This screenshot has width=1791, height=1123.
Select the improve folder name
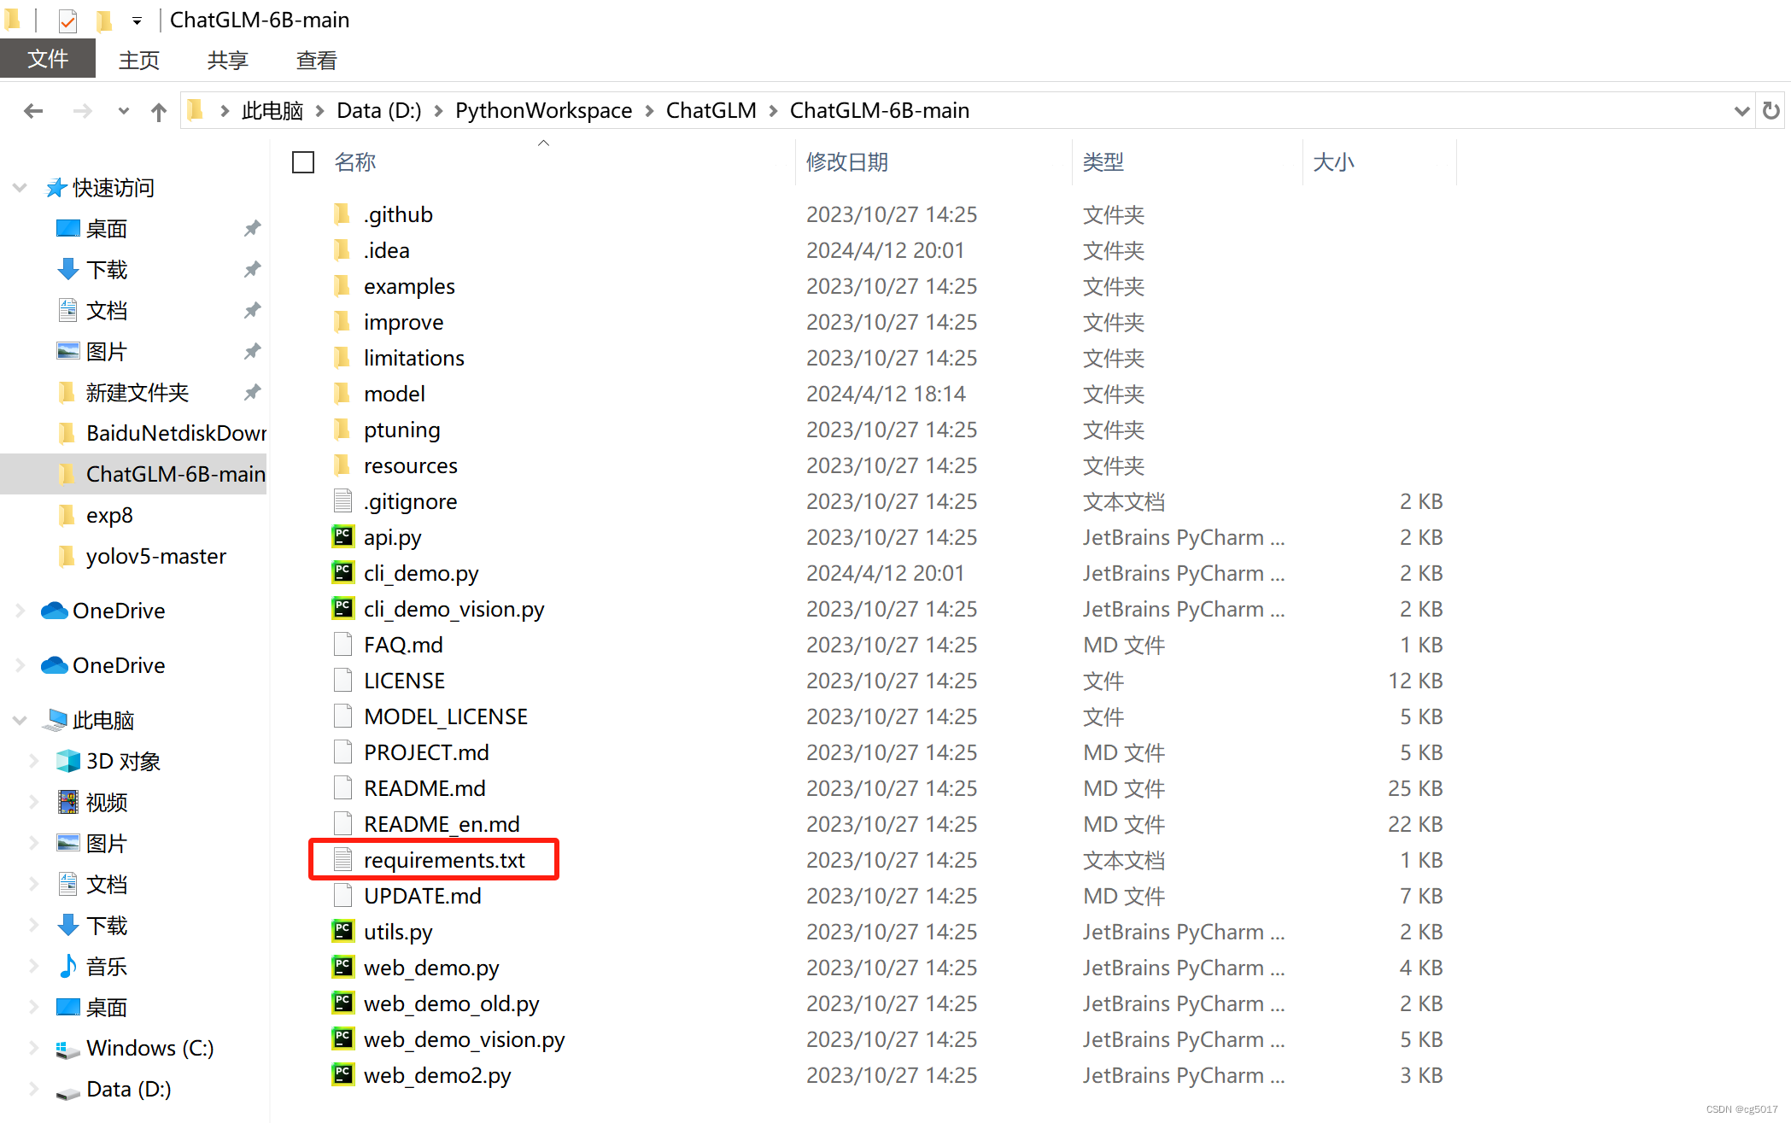pos(403,322)
